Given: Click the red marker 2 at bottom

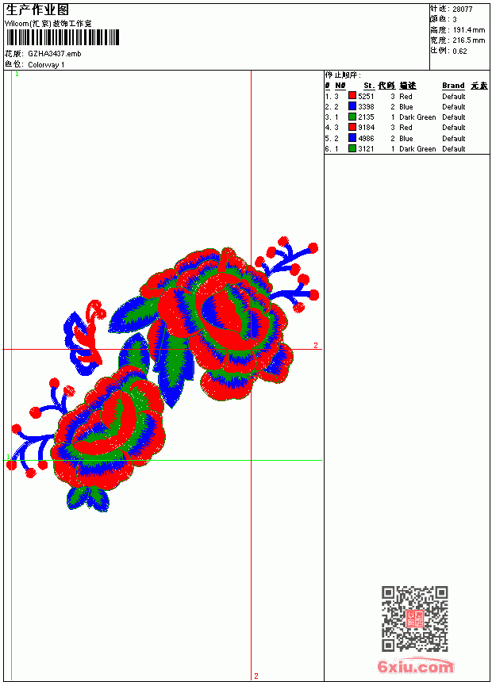Looking at the screenshot, I should coord(256,676).
